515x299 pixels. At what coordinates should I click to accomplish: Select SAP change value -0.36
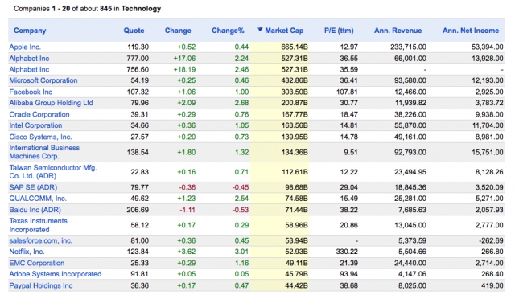click(187, 187)
